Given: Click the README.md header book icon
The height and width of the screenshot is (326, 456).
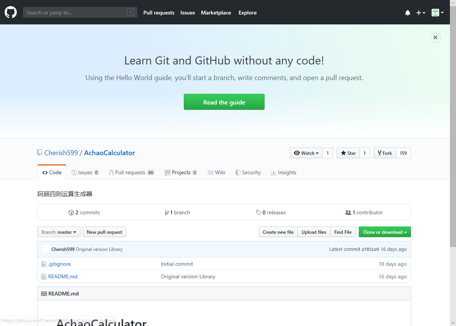Looking at the screenshot, I should [44, 294].
